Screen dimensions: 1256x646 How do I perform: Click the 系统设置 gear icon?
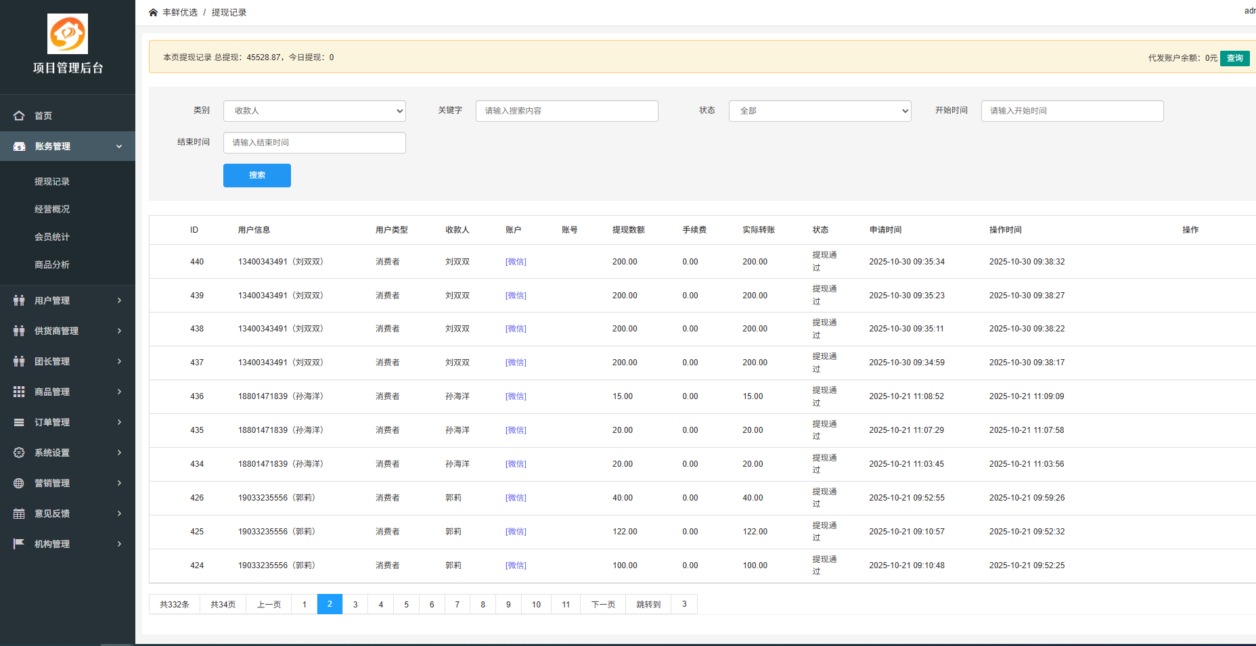click(x=19, y=453)
